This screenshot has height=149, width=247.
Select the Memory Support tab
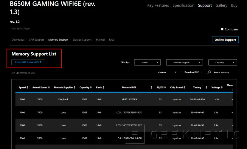(x=58, y=40)
